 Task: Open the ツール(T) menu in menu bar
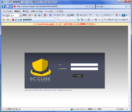49,11
